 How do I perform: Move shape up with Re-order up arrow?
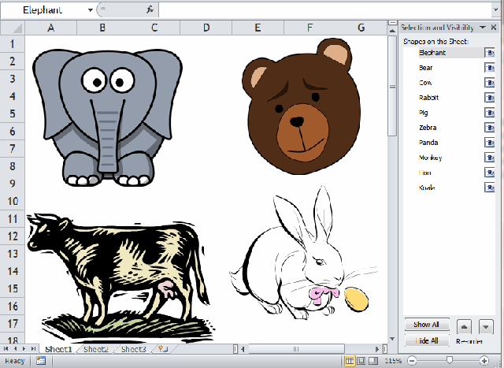point(465,325)
